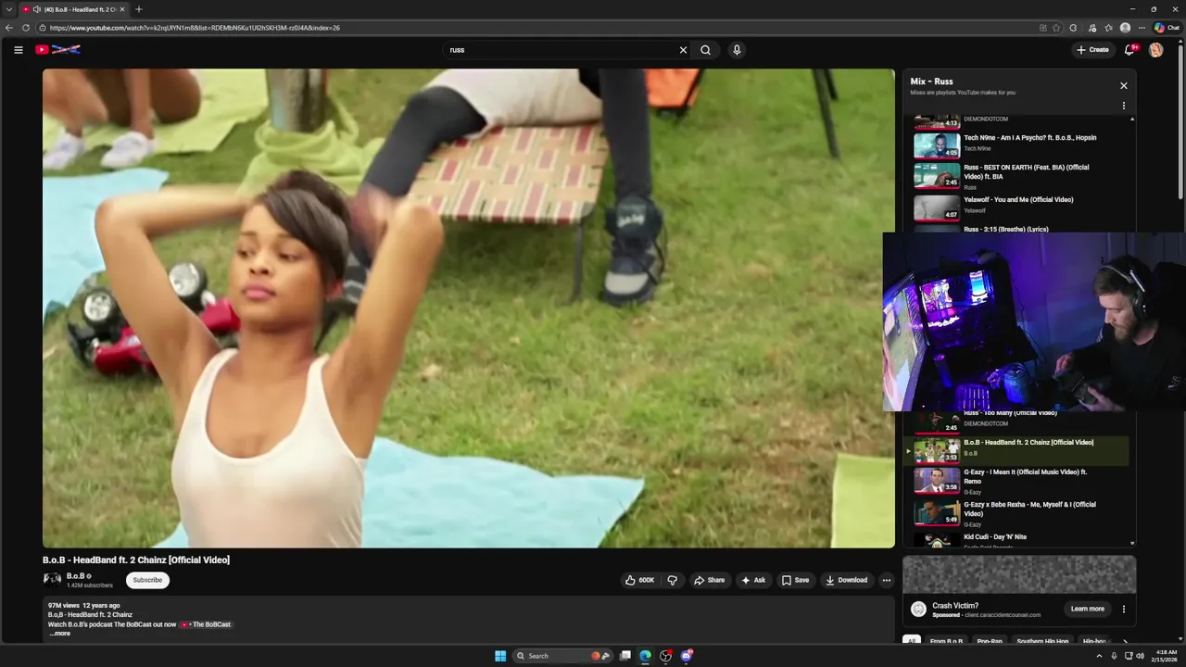This screenshot has height=667, width=1186.
Task: Expand description with ...more
Action: point(59,634)
